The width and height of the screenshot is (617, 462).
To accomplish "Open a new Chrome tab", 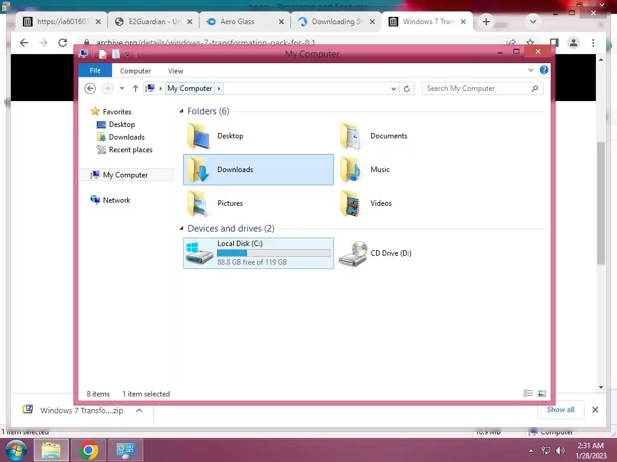I will tap(486, 22).
